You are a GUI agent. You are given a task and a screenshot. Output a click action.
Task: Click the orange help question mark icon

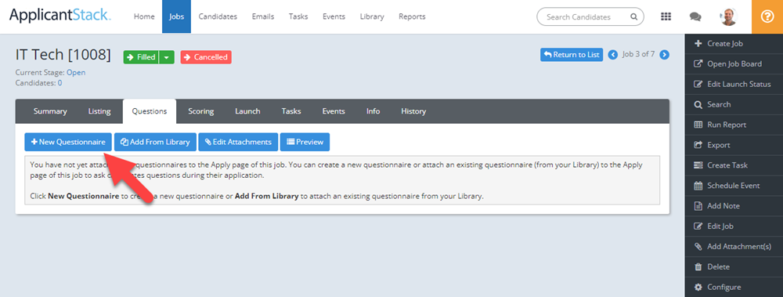[x=767, y=16]
